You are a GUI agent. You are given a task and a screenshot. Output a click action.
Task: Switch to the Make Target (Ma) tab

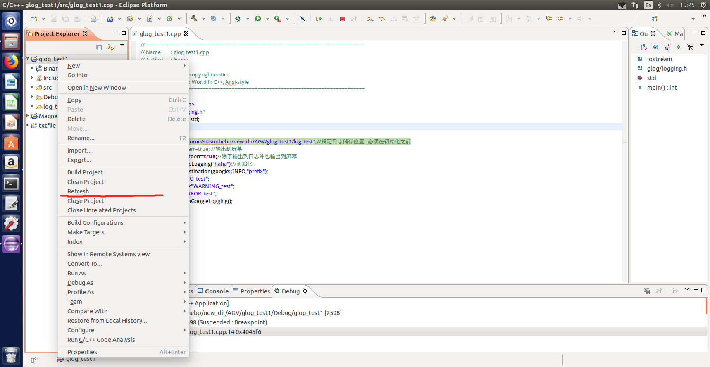[675, 34]
